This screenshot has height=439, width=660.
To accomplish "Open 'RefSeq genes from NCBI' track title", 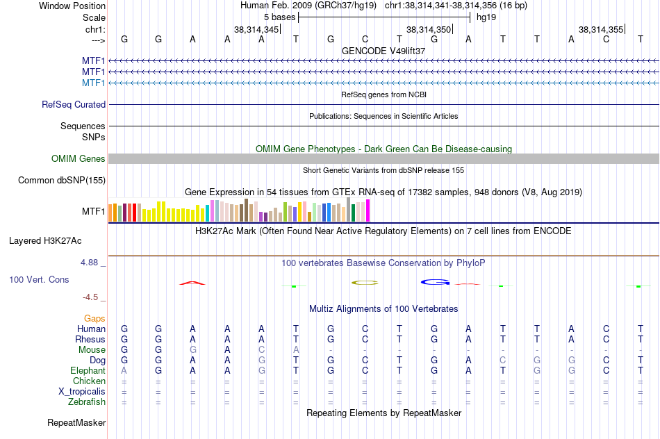I will (383, 94).
